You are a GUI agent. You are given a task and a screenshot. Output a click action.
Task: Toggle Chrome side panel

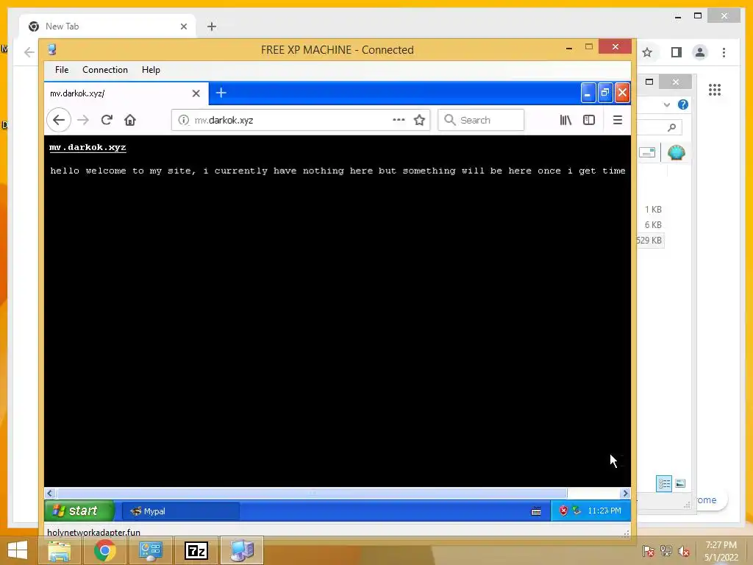[677, 52]
